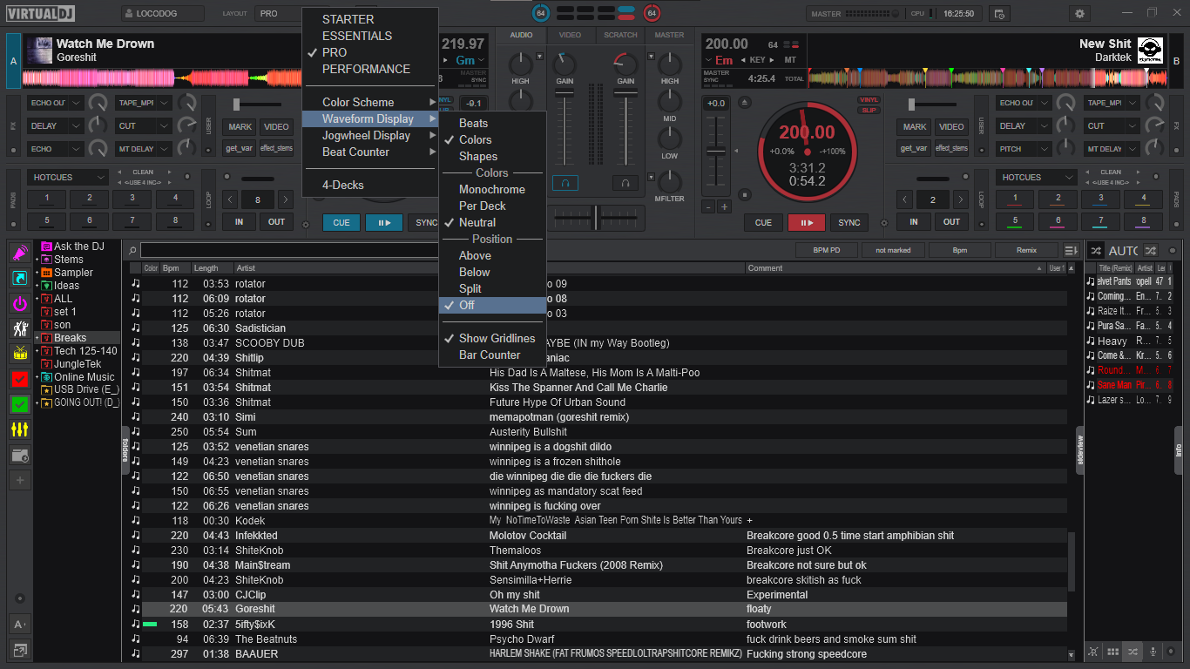This screenshot has width=1190, height=669.
Task: Click the sampler grid icon in the sideview footer
Action: (x=1112, y=652)
